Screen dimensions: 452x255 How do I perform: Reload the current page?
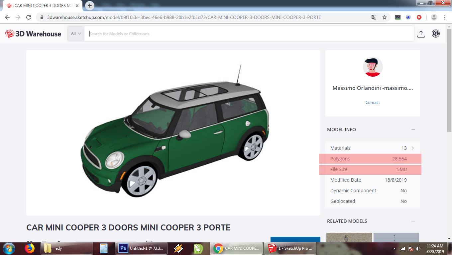(x=29, y=17)
